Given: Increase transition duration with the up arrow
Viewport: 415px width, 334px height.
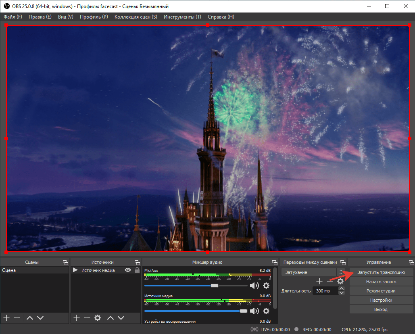Looking at the screenshot, I should click(x=342, y=288).
